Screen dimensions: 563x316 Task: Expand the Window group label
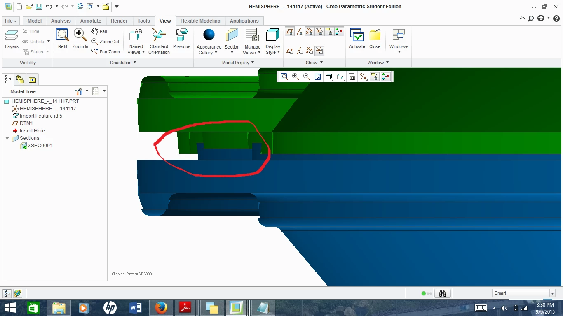click(378, 63)
